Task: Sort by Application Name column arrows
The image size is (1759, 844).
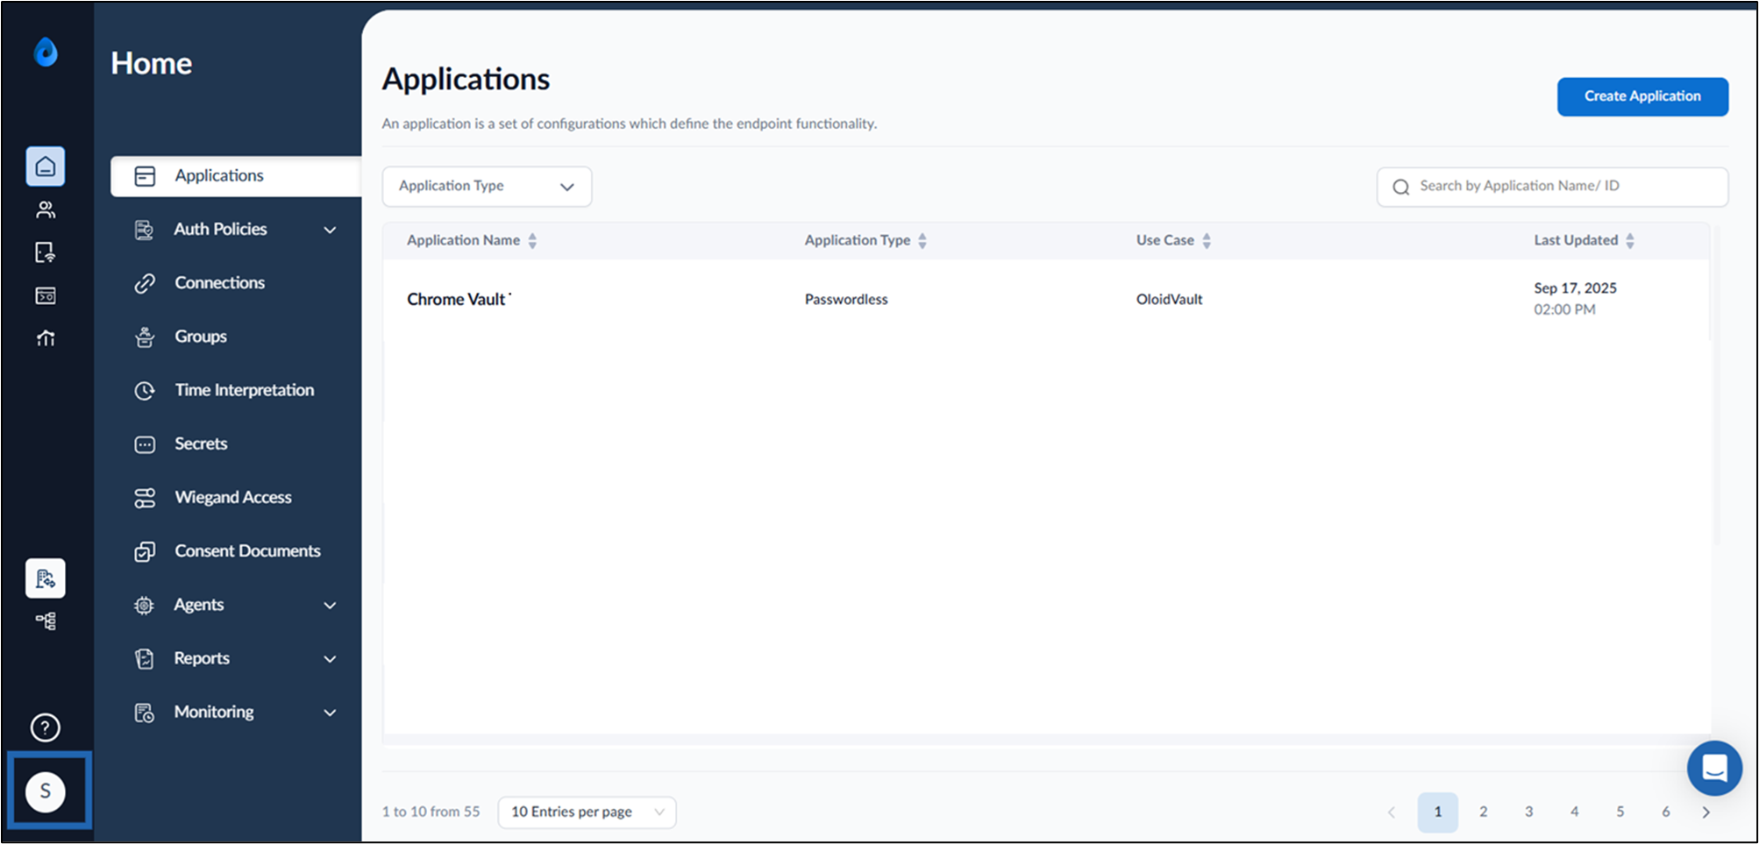Action: pos(532,241)
